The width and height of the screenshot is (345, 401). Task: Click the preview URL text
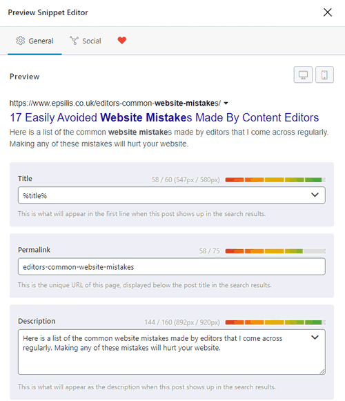pyautogui.click(x=115, y=103)
